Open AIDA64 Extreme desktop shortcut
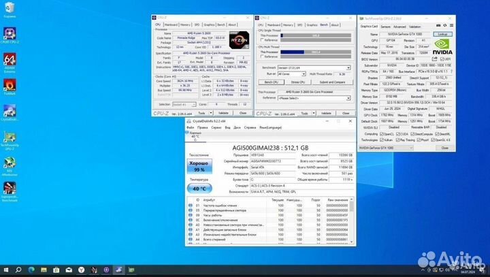 coord(10,63)
